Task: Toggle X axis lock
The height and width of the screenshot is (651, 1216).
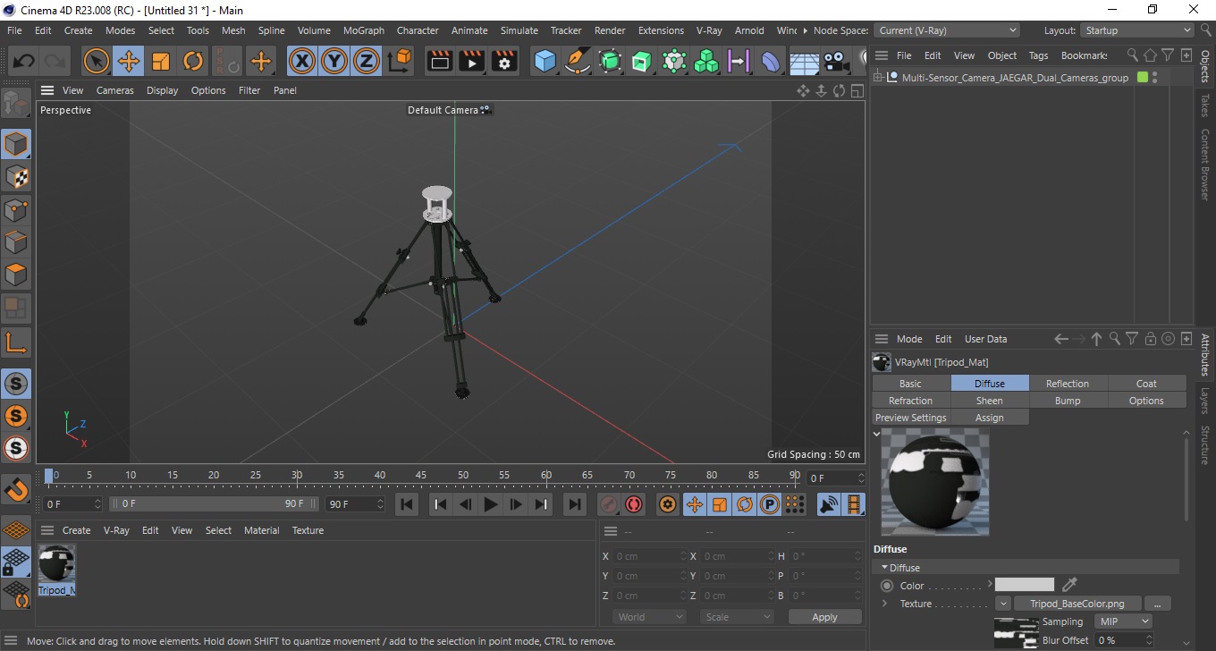Action: (302, 62)
